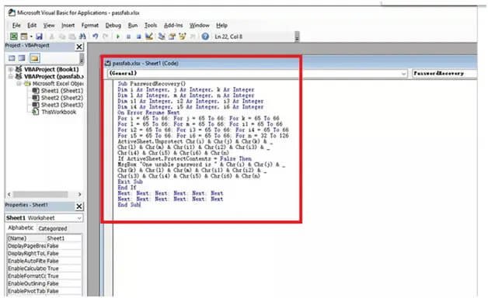Click the Design Mode toolbar icon

[149, 36]
